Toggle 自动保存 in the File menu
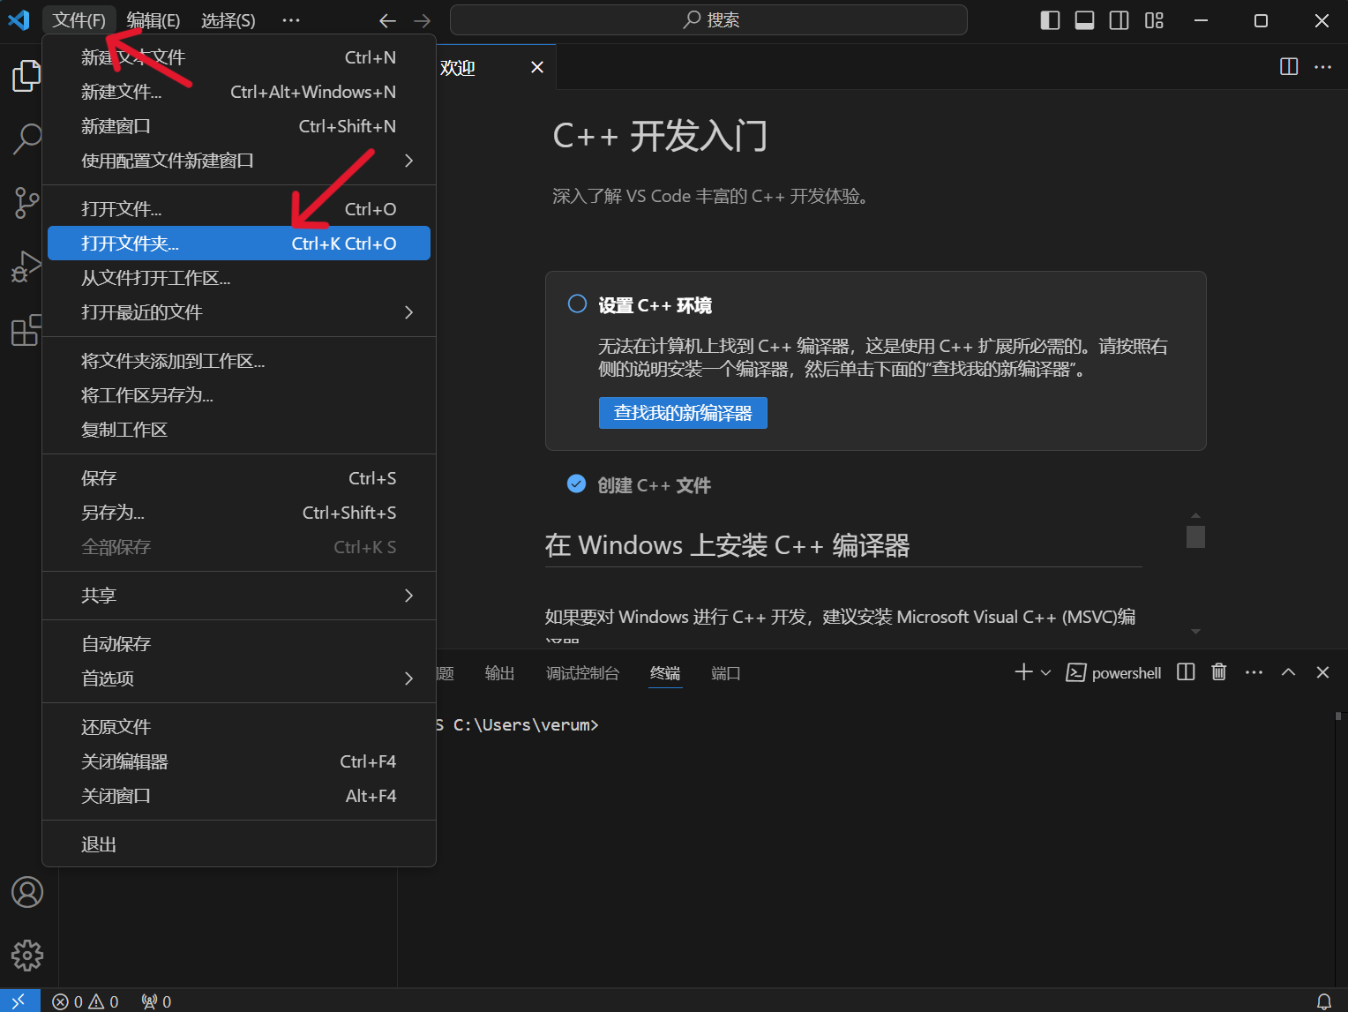 click(239, 644)
